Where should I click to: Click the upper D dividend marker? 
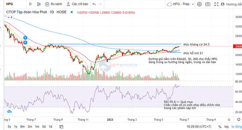click(25, 37)
